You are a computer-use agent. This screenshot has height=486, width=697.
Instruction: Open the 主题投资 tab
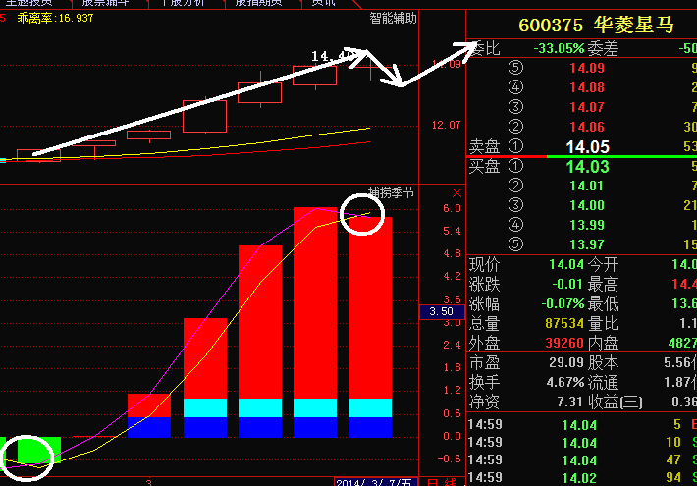pos(28,3)
